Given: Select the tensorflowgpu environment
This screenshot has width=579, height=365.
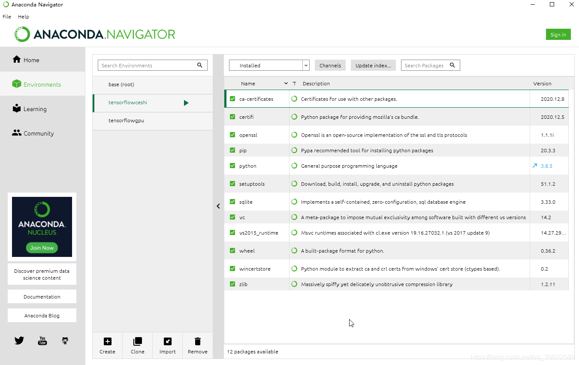Looking at the screenshot, I should tap(153, 121).
